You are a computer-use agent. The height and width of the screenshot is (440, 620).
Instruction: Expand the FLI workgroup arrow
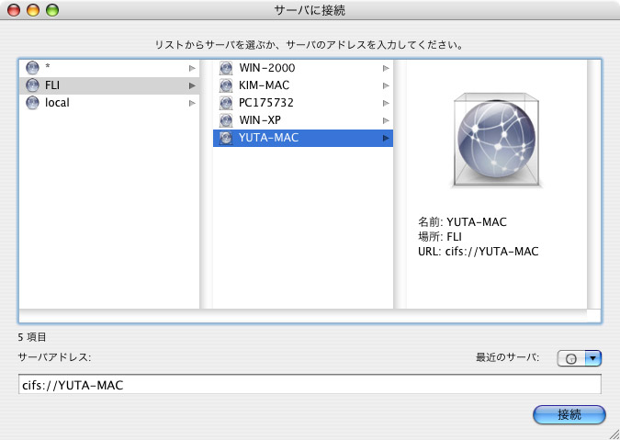(x=192, y=85)
